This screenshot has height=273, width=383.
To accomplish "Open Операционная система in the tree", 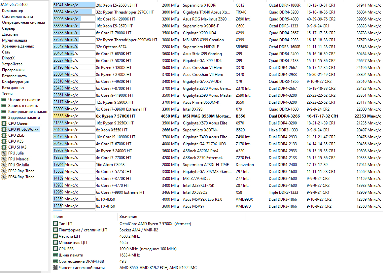I will (23, 22).
